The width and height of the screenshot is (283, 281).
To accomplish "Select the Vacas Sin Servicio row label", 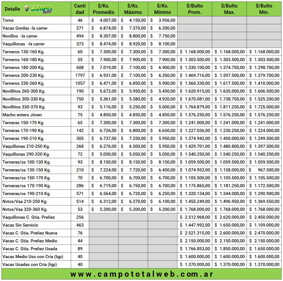I will coord(20,225).
